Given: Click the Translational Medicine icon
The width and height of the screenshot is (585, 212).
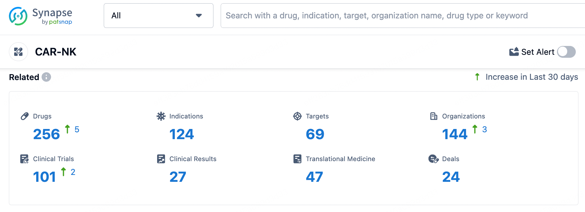Looking at the screenshot, I should 297,159.
